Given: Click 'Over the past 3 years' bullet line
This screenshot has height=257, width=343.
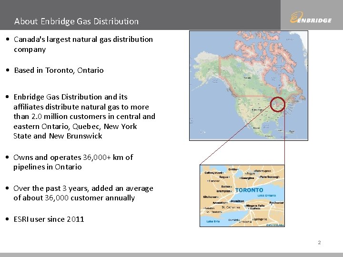Looking at the screenshot, I should coord(83,188).
